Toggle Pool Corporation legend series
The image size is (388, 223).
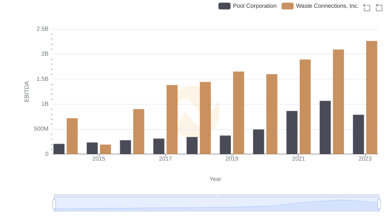pyautogui.click(x=247, y=6)
